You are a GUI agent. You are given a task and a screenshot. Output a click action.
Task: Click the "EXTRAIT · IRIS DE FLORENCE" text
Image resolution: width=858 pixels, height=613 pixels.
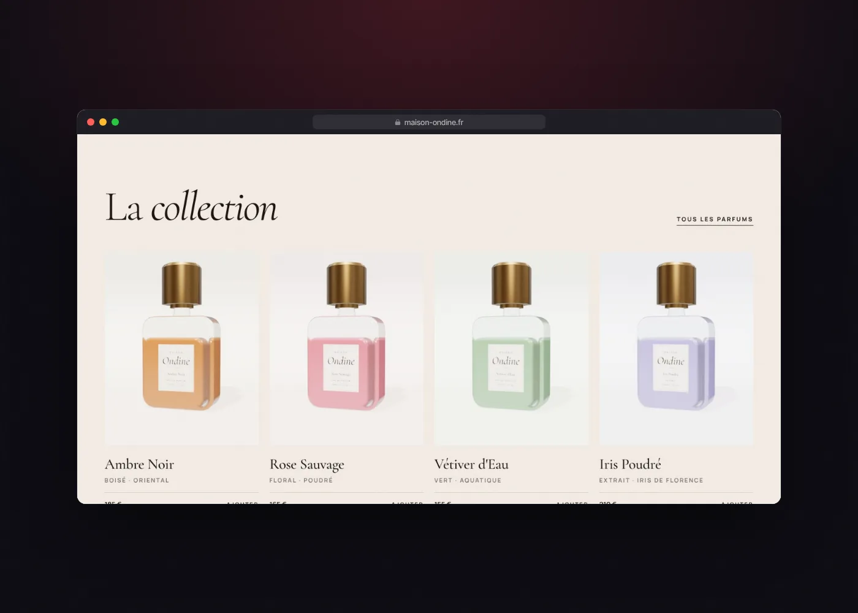pos(651,481)
